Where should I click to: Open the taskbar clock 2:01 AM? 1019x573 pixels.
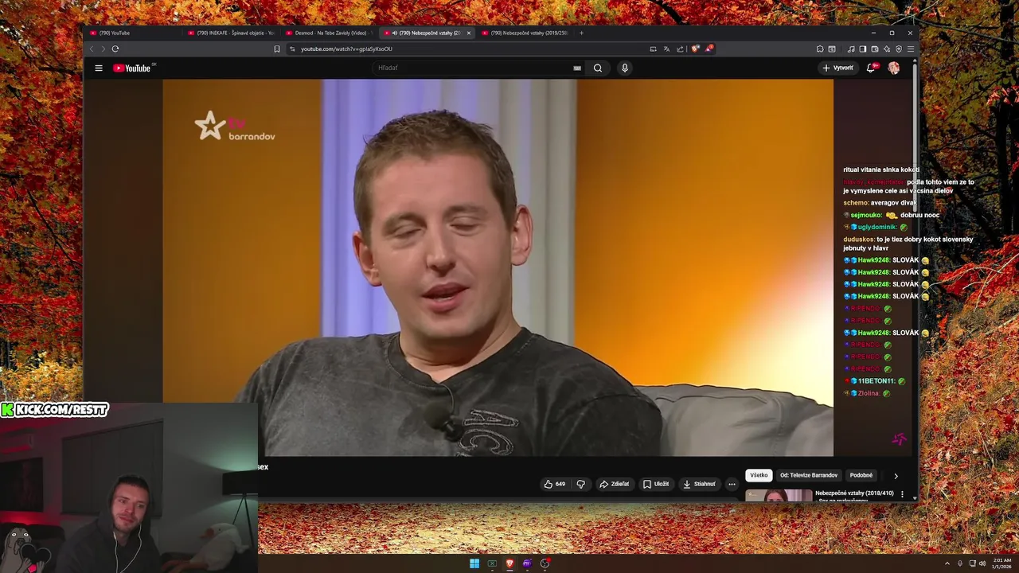point(1002,563)
